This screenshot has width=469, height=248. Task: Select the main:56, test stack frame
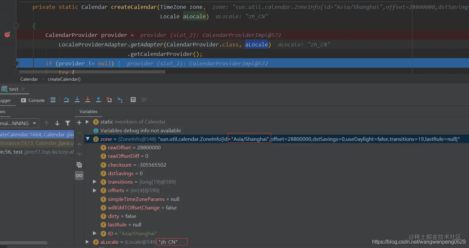[37, 152]
